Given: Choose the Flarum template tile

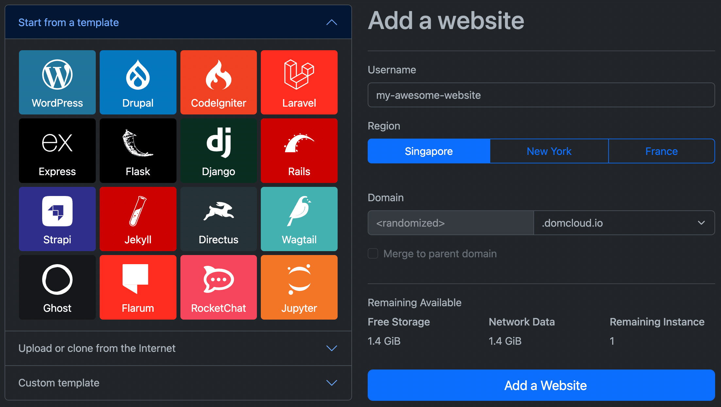Looking at the screenshot, I should [x=138, y=287].
